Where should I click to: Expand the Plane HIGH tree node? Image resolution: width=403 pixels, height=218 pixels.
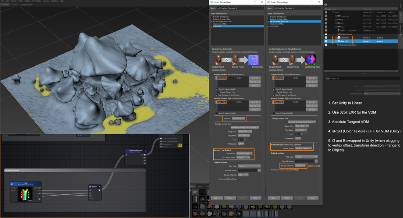click(x=336, y=38)
